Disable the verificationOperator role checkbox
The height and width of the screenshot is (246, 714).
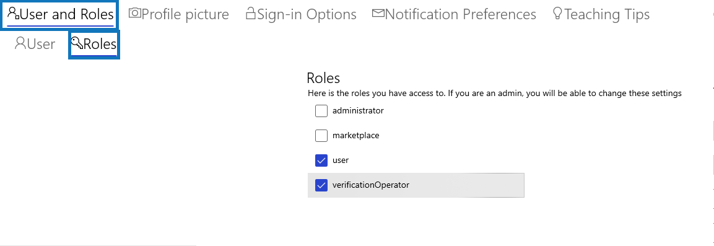[x=321, y=185]
